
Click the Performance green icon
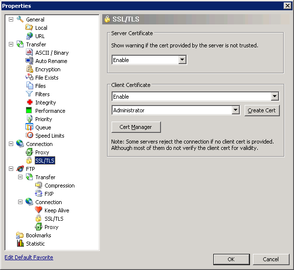click(x=29, y=111)
